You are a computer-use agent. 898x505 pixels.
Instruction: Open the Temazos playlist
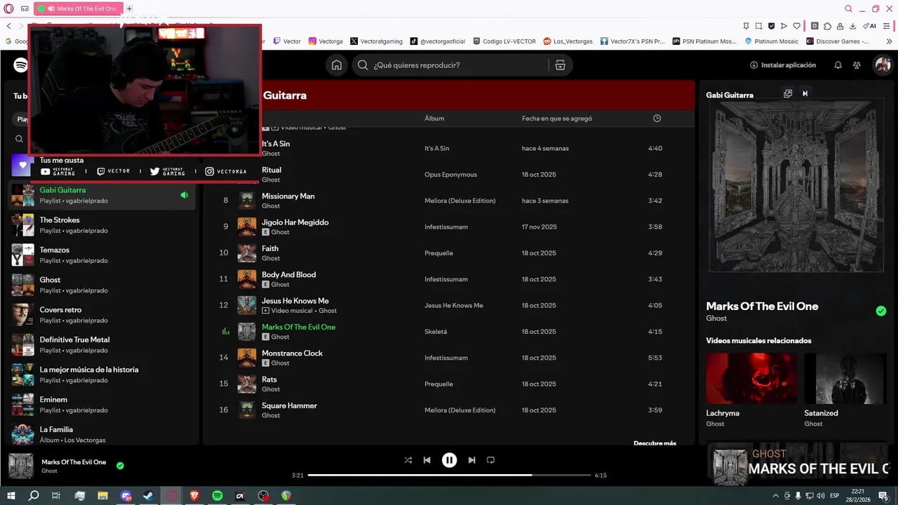click(103, 255)
